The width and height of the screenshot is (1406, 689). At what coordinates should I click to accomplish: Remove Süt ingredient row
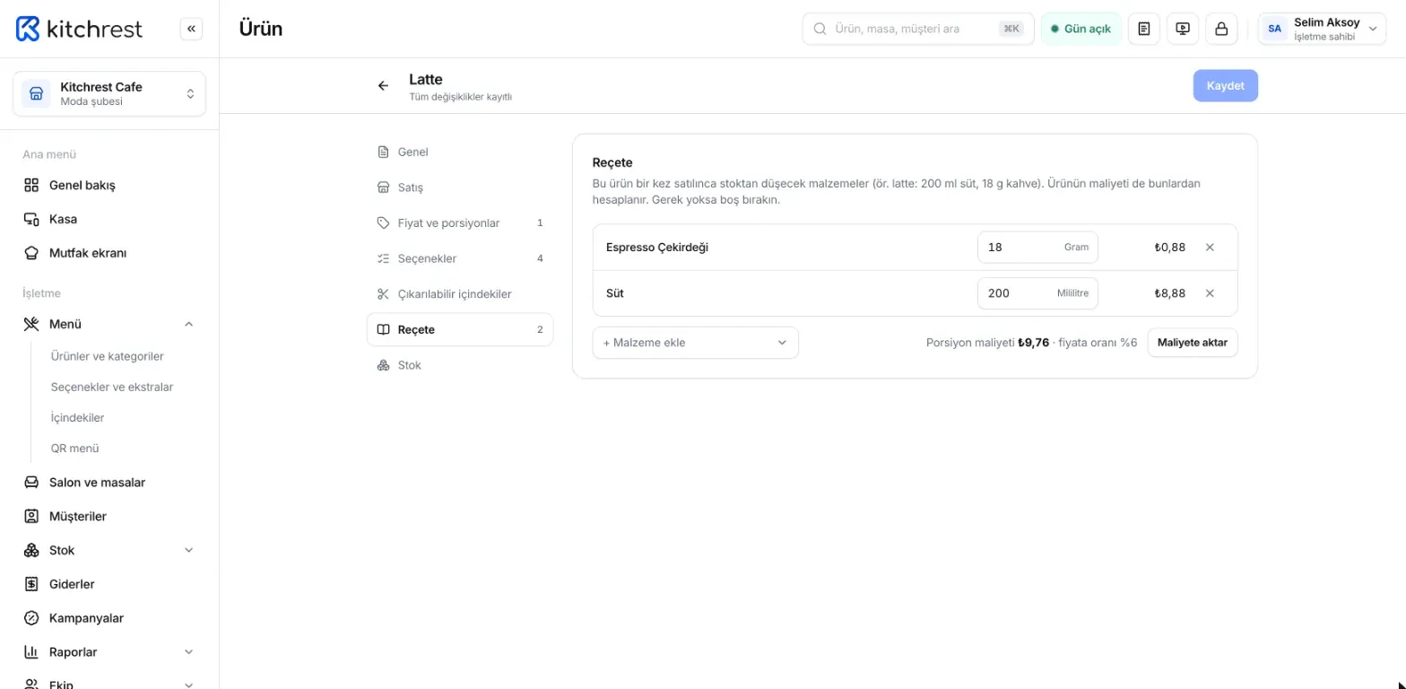tap(1210, 293)
